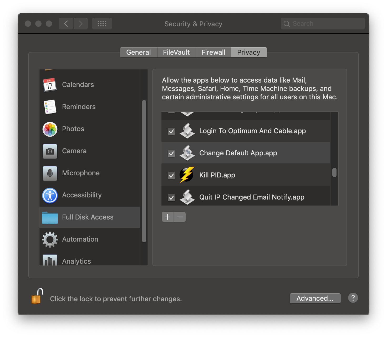The width and height of the screenshot is (387, 337).
Task: Click the help question mark button
Action: pyautogui.click(x=353, y=298)
